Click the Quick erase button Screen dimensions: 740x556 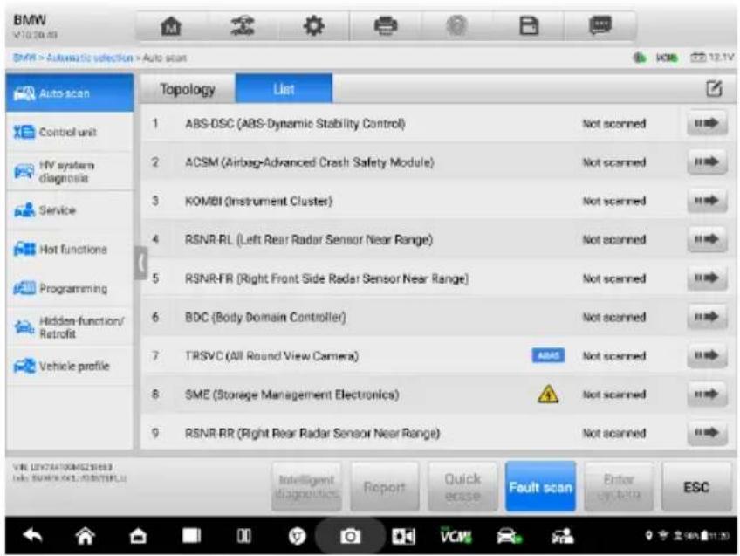click(462, 487)
